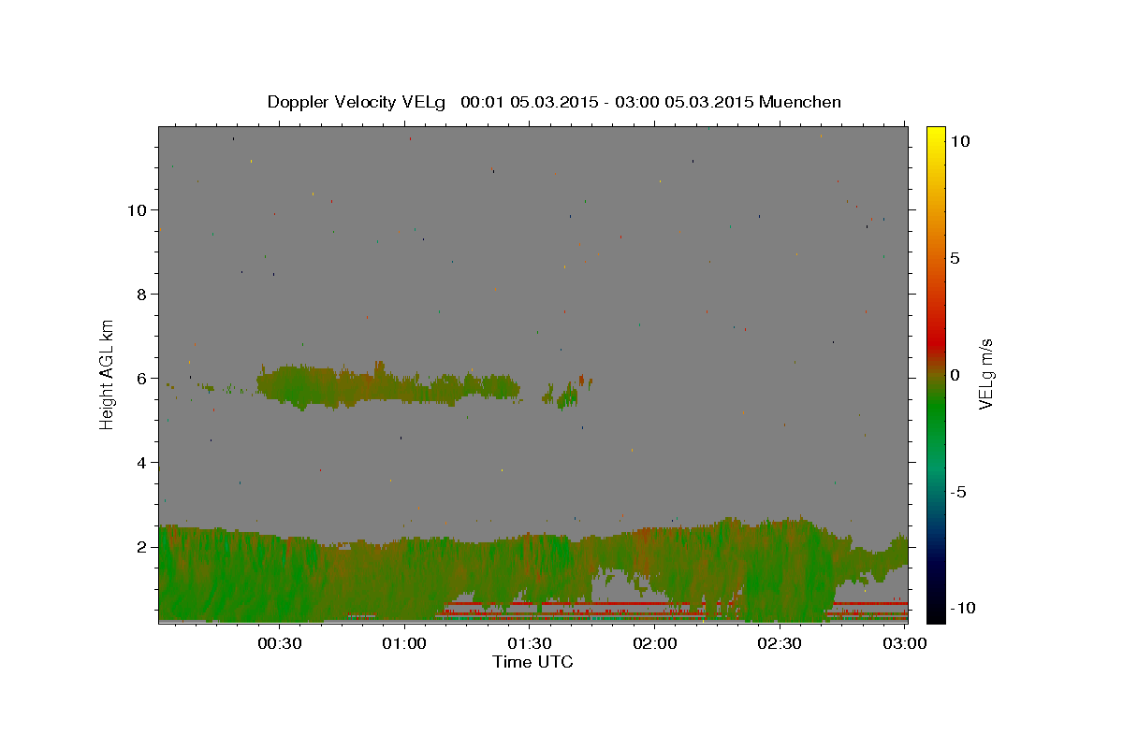1123x748 pixels.
Task: Click the '01:00' time tick label
Action: [x=404, y=644]
